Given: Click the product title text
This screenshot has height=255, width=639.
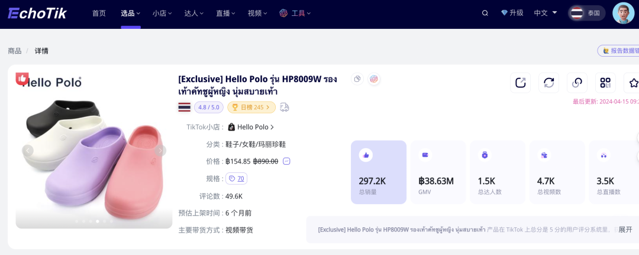Looking at the screenshot, I should (x=257, y=85).
